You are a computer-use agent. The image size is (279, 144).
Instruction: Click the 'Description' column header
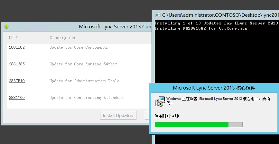62,38
